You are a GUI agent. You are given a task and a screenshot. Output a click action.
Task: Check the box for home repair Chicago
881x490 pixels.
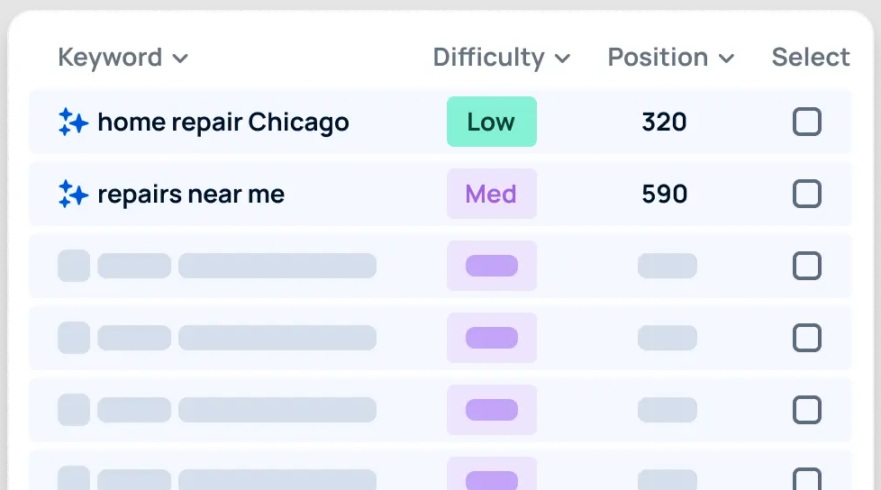(x=806, y=122)
